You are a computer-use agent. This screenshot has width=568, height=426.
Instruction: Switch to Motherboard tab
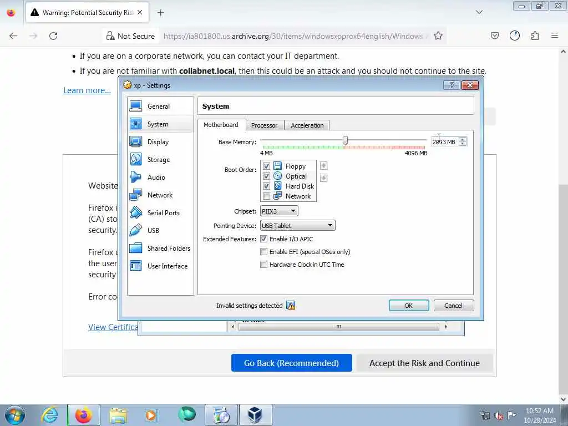(221, 125)
